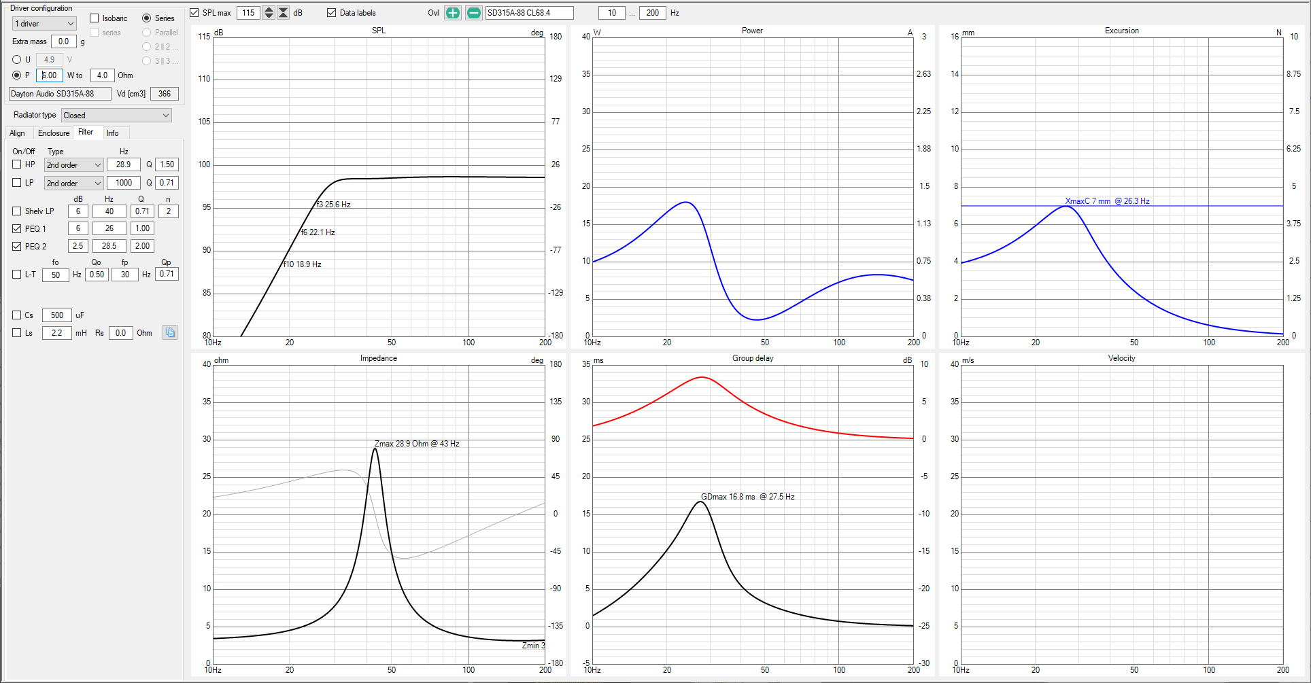Screen dimensions: 1311x683
Task: Click the Vd 366 field
Action: (165, 94)
